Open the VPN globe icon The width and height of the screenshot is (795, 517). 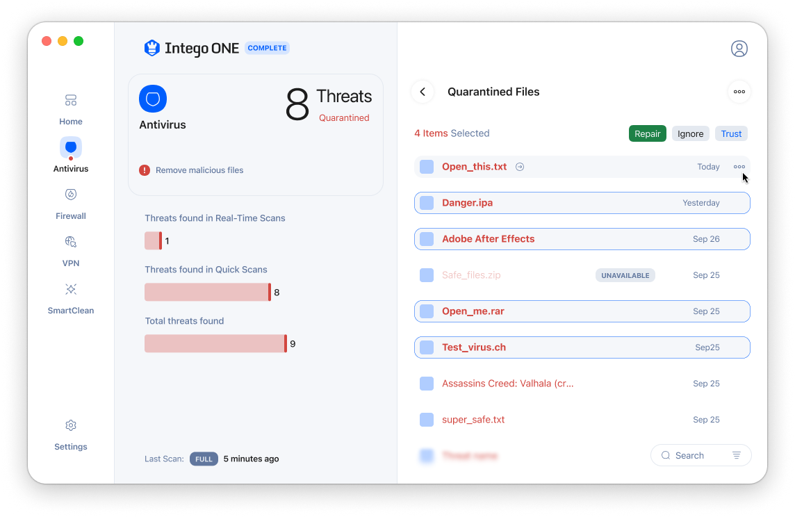[x=71, y=242]
